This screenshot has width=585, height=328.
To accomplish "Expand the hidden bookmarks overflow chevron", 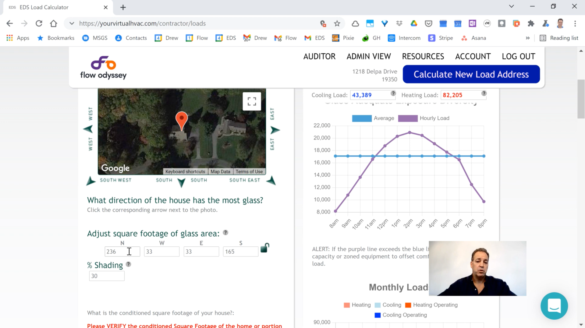I will tap(528, 38).
